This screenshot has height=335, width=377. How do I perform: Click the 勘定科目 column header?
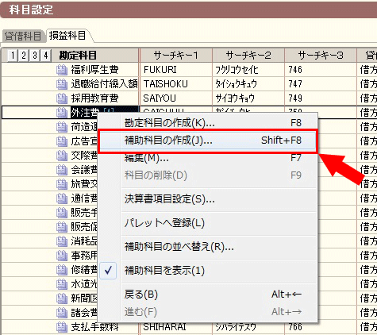78,56
